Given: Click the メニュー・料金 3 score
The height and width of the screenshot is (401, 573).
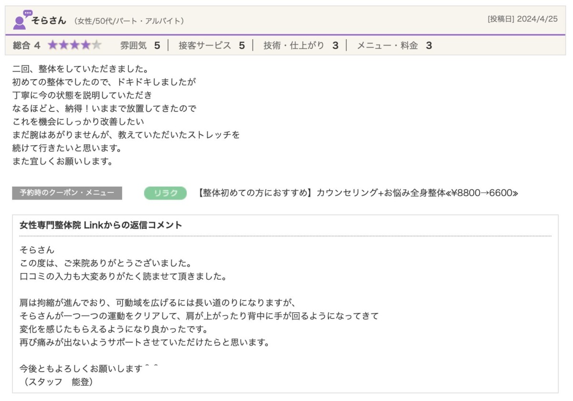Looking at the screenshot, I should [394, 45].
